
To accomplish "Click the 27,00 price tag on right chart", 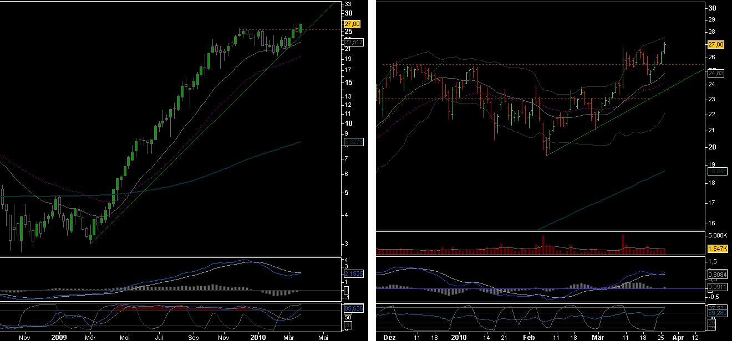I will click(x=716, y=44).
